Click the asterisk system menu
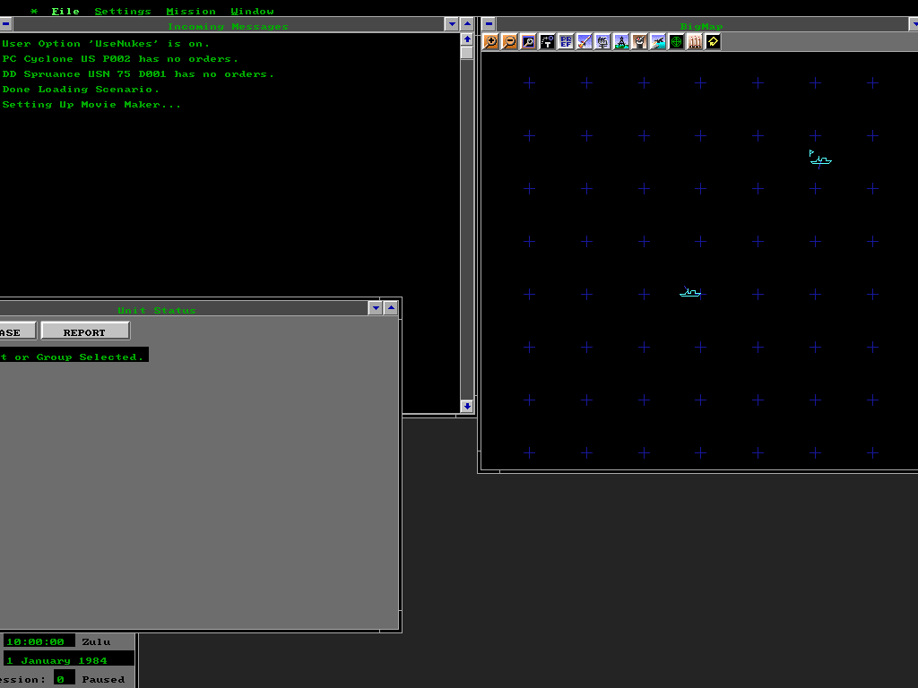 [34, 12]
